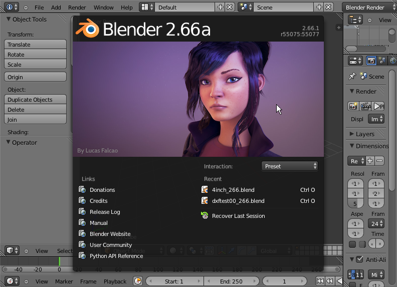Image resolution: width=397 pixels, height=287 pixels.
Task: Disable the Anti-Aliasing checkbox
Action: pos(359,259)
